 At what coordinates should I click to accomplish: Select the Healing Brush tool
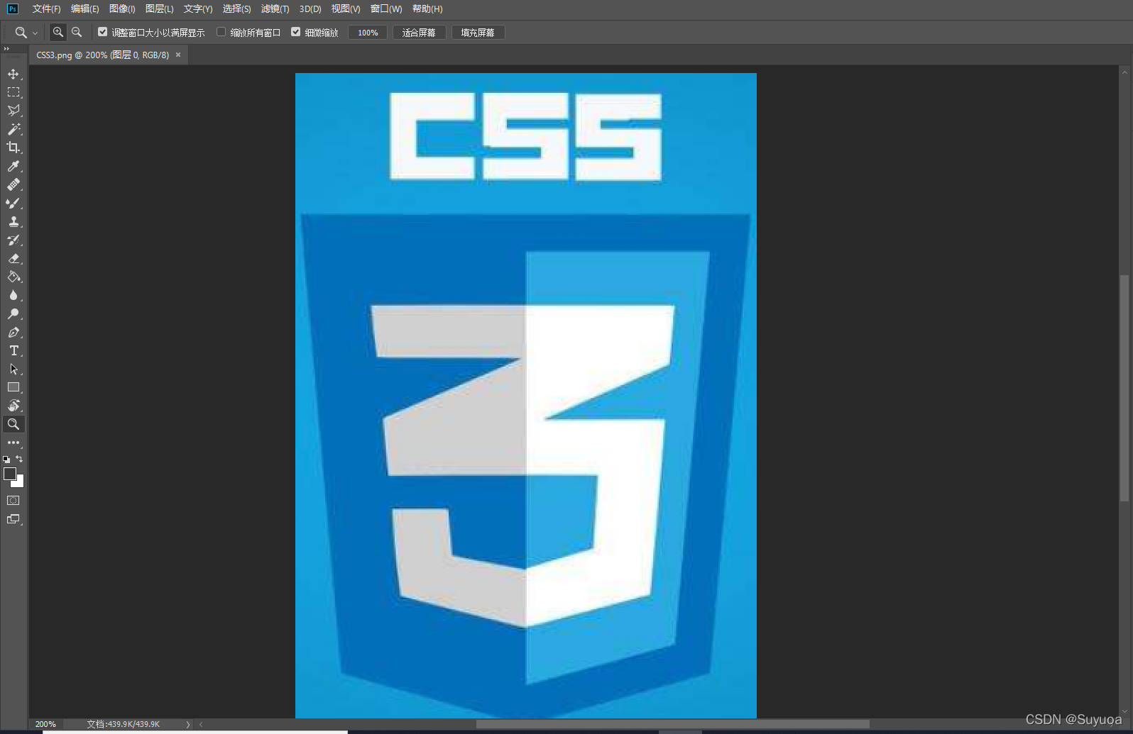[x=13, y=184]
